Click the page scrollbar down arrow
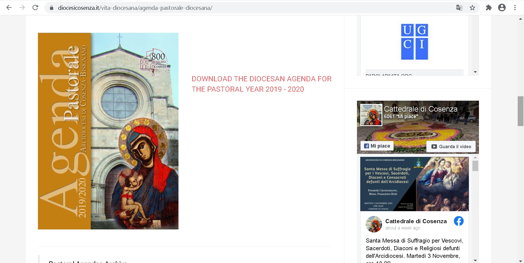The image size is (524, 263). point(520,261)
